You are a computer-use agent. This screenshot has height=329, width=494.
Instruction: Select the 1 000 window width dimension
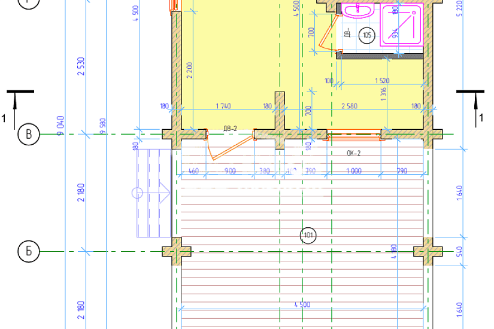tap(354, 171)
